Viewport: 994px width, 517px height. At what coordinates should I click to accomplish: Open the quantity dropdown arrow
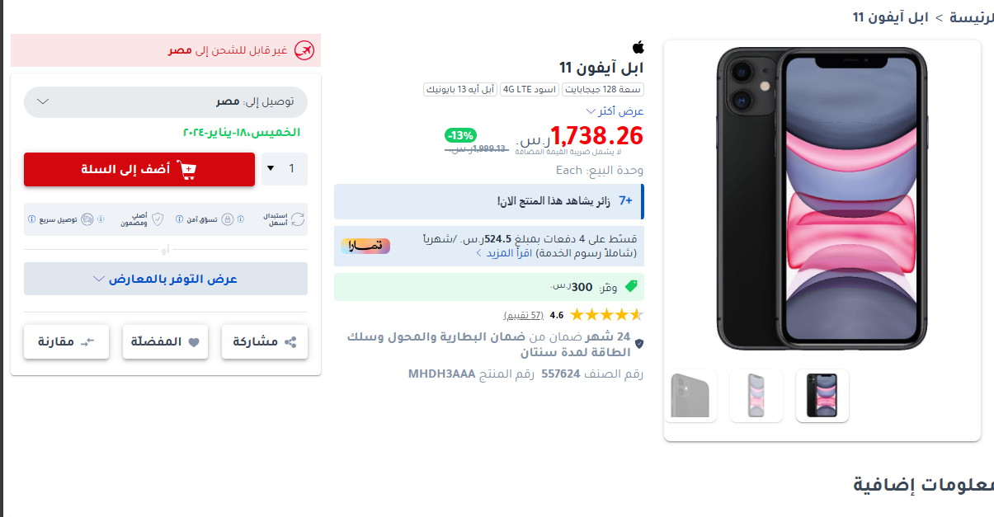tap(271, 168)
